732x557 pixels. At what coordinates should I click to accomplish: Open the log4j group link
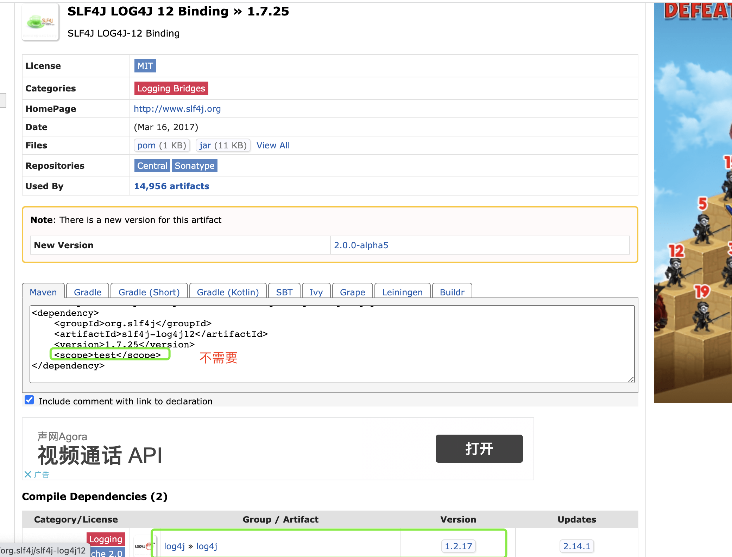pos(174,546)
